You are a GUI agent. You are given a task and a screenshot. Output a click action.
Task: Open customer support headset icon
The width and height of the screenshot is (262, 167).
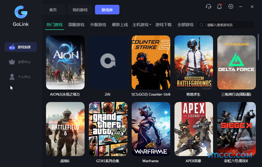point(209,7)
